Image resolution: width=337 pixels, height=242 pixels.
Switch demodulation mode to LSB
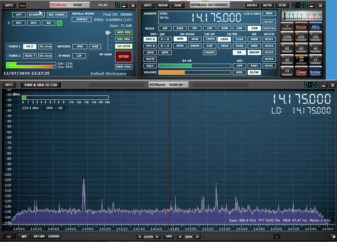(x=239, y=28)
